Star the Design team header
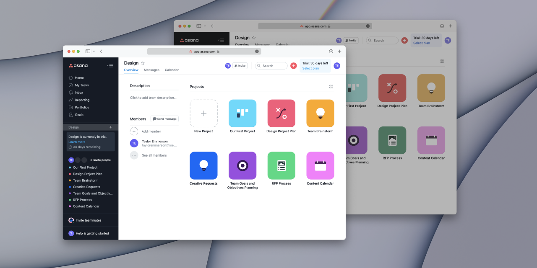 pos(142,63)
